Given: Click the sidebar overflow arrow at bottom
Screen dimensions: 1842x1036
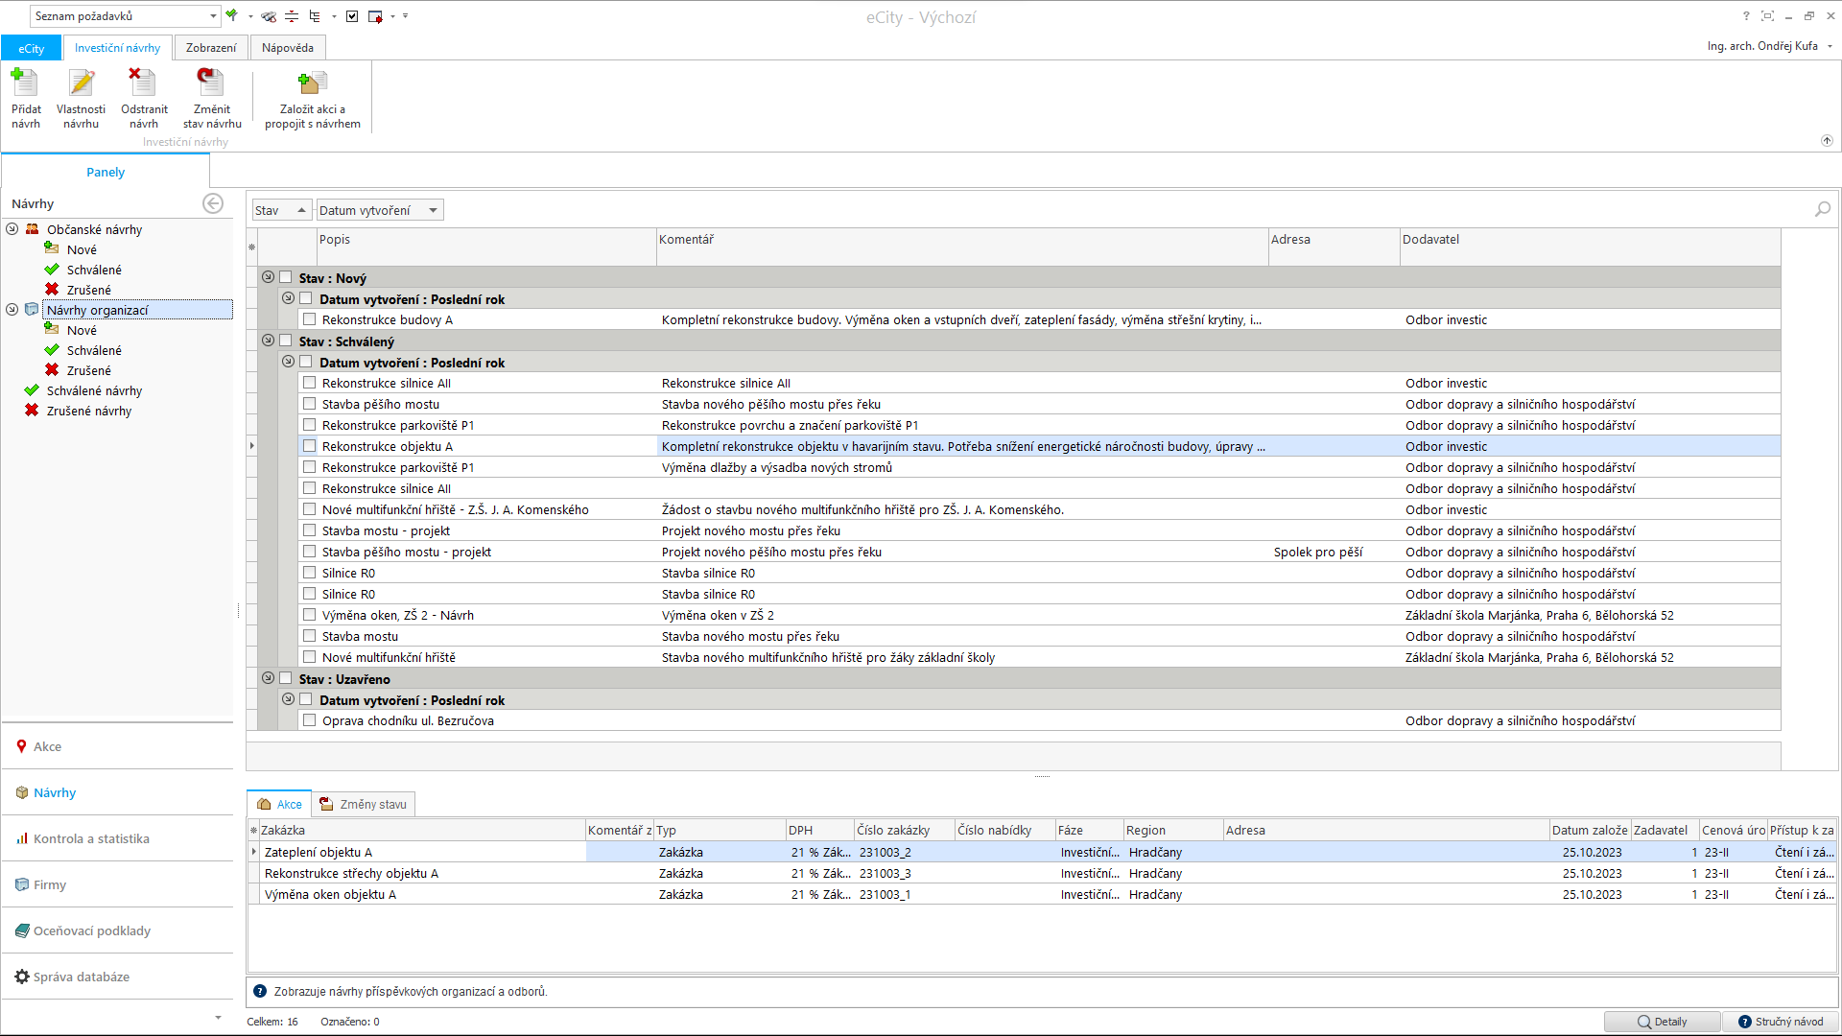Looking at the screenshot, I should tap(218, 1018).
